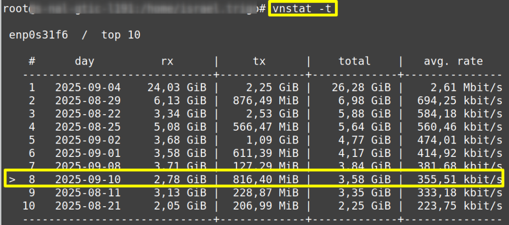Image resolution: width=509 pixels, height=225 pixels.
Task: Click the "total" column header
Action: click(354, 61)
